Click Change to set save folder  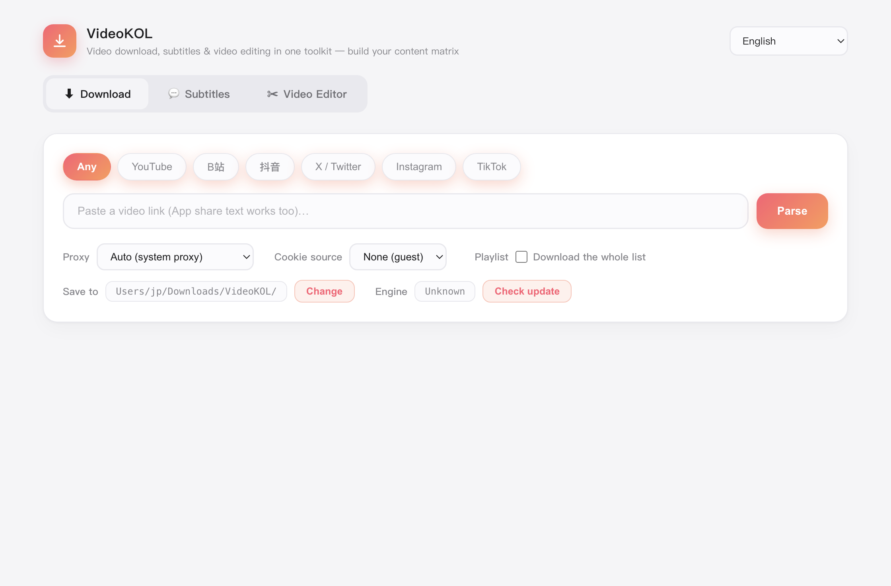point(324,291)
